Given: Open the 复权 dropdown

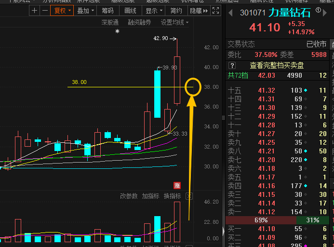Looking at the screenshot, I should [x=62, y=11].
